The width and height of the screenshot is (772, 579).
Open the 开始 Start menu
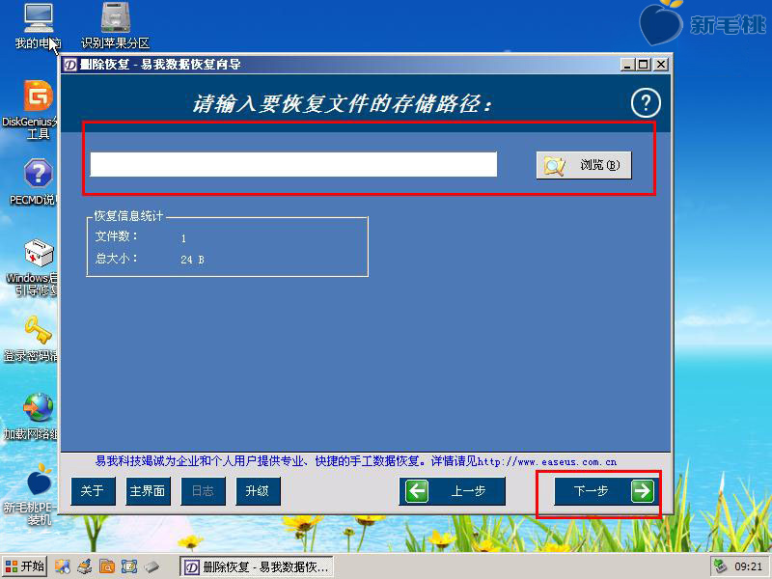[x=25, y=566]
